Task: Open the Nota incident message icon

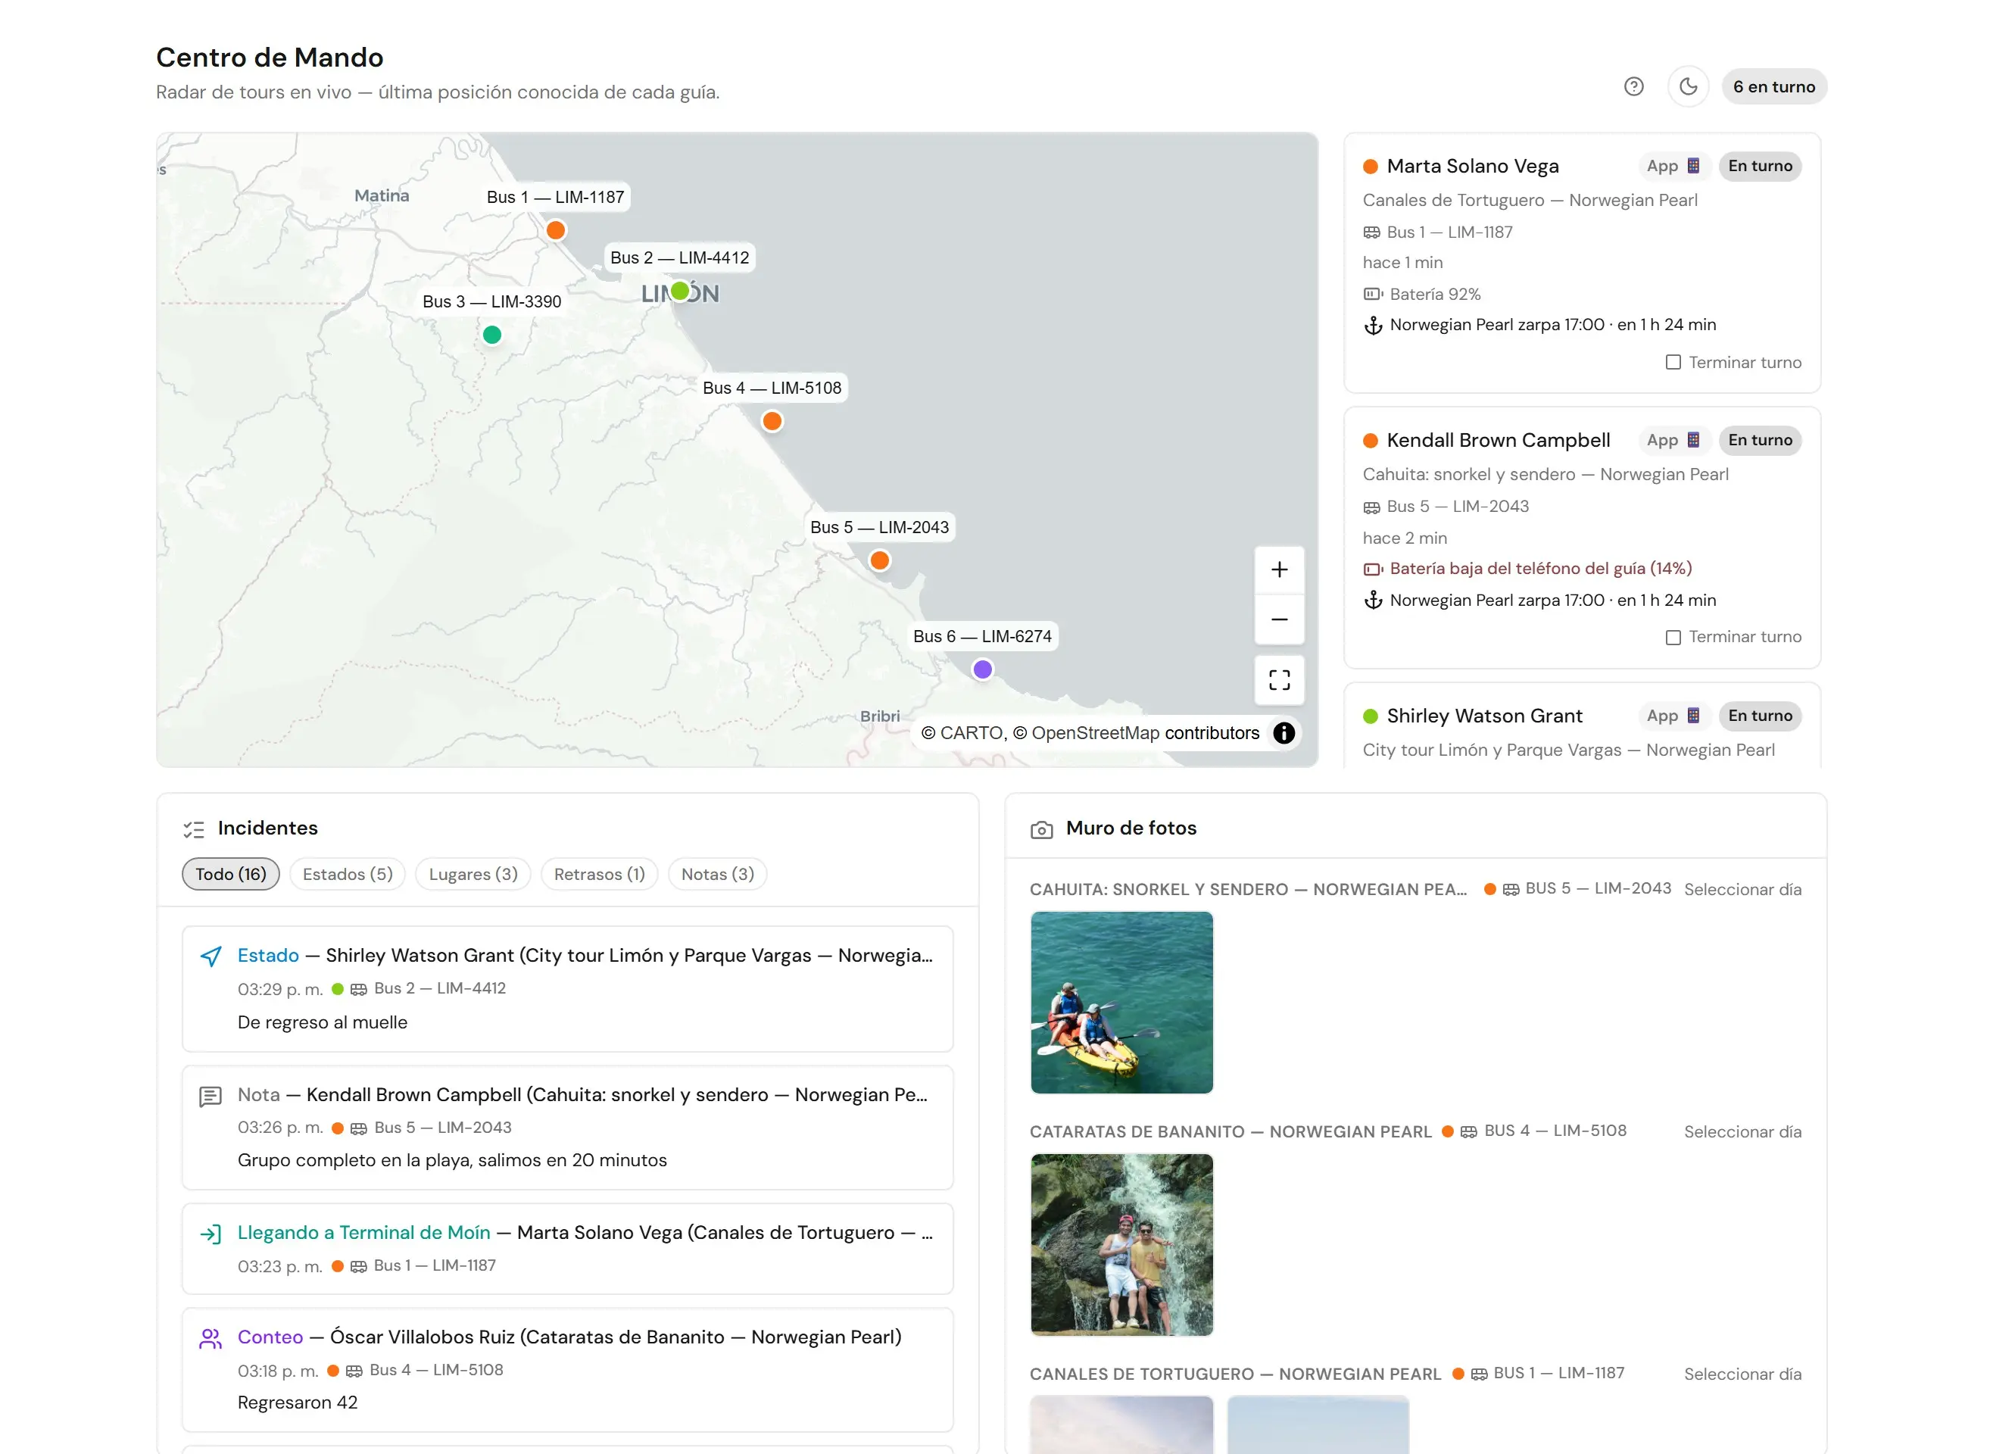Action: point(211,1096)
